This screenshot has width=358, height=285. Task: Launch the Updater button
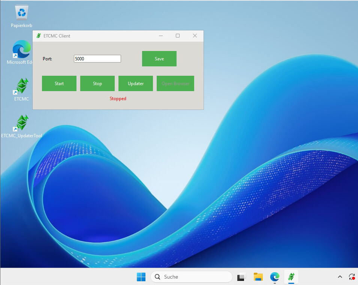[136, 83]
